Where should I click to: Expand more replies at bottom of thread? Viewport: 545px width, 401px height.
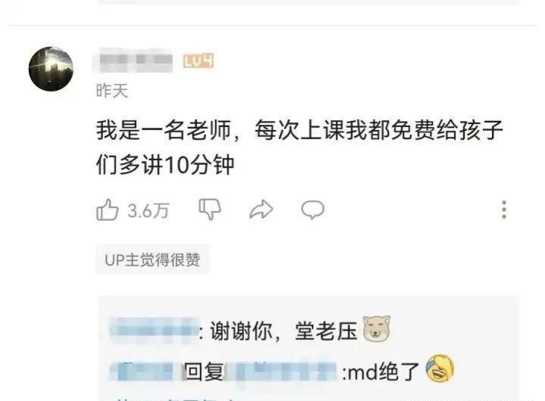tap(177, 399)
